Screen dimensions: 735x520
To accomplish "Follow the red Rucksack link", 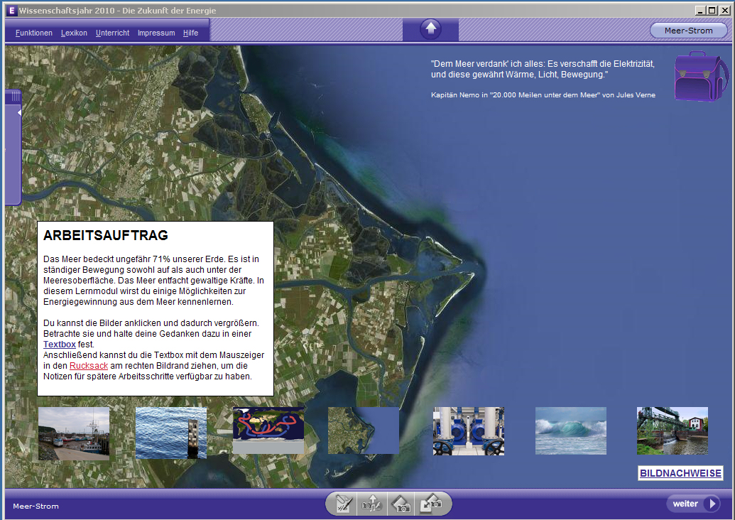I will pyautogui.click(x=89, y=366).
